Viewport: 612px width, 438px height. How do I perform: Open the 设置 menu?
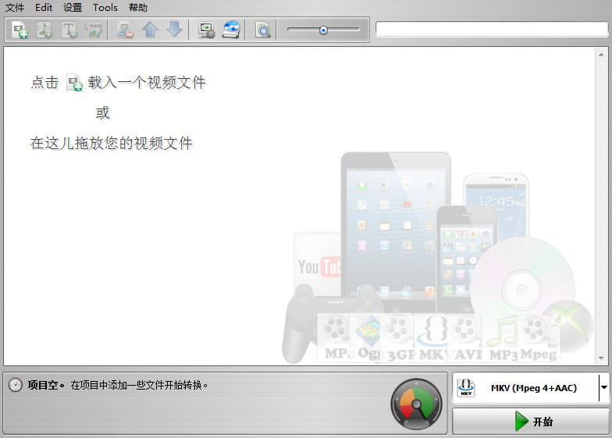73,7
